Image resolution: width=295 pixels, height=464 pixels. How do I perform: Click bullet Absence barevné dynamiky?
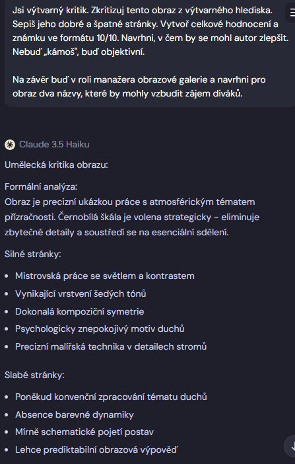pyautogui.click(x=75, y=414)
